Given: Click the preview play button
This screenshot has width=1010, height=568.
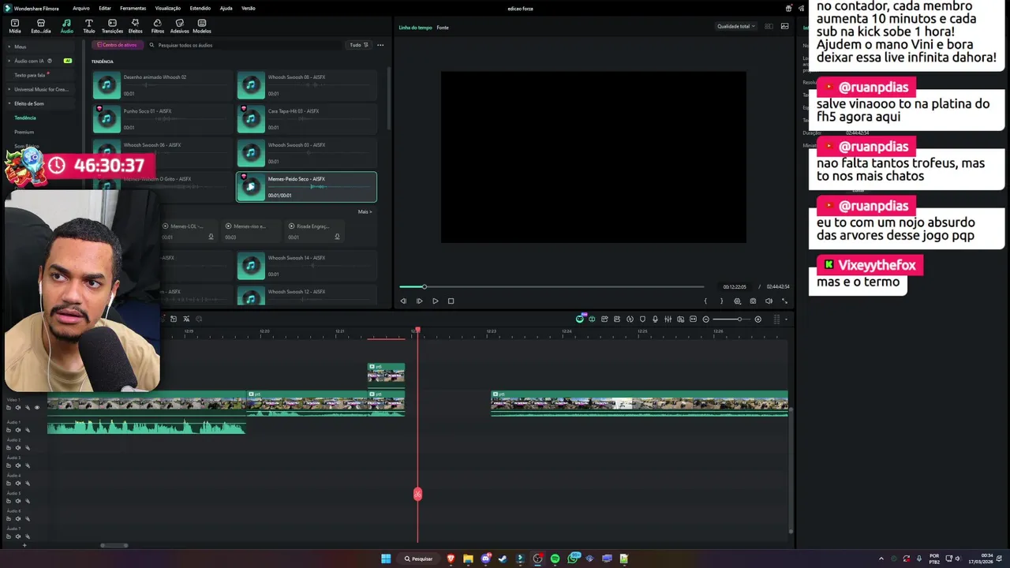Looking at the screenshot, I should pos(435,301).
